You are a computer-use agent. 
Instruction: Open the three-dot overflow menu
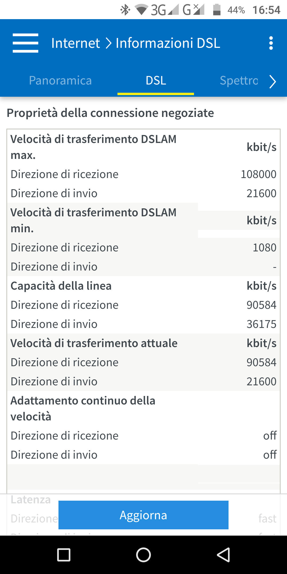tap(271, 43)
